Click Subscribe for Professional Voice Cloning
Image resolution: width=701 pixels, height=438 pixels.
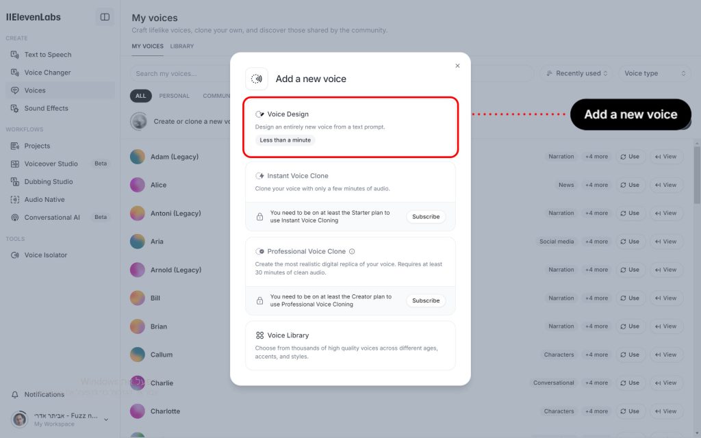pyautogui.click(x=426, y=300)
